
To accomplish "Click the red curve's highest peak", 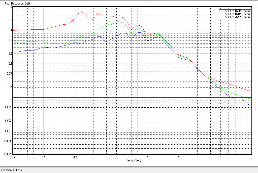I will 80,11.
